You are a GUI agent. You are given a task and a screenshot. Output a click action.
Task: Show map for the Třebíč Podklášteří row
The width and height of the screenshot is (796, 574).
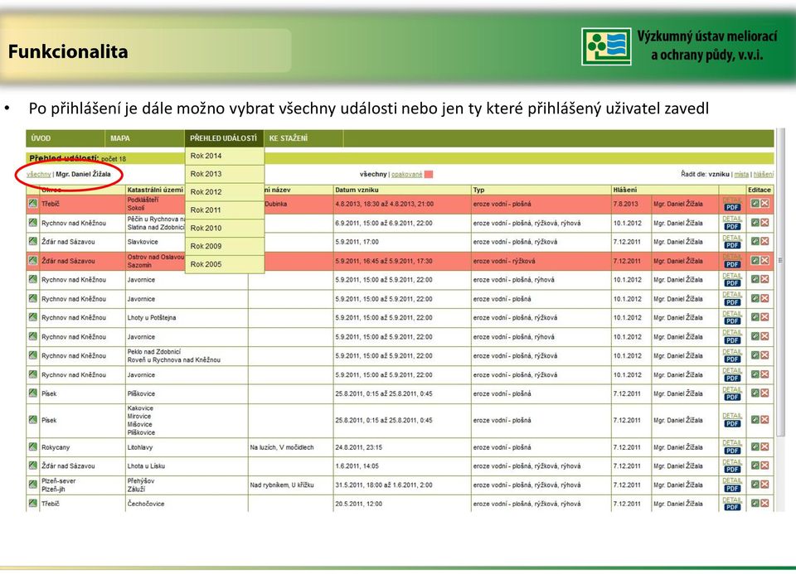pos(33,203)
